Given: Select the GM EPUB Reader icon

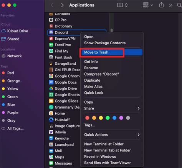Looking at the screenshot, I should tap(51, 70).
